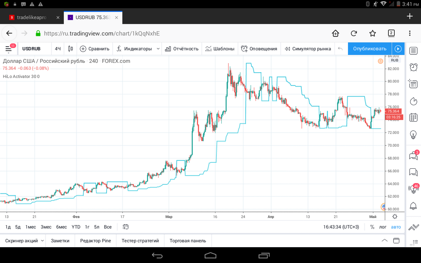Screen dimensions: 421x263
Task: Click the go-to-date calendar icon
Action: point(126,227)
